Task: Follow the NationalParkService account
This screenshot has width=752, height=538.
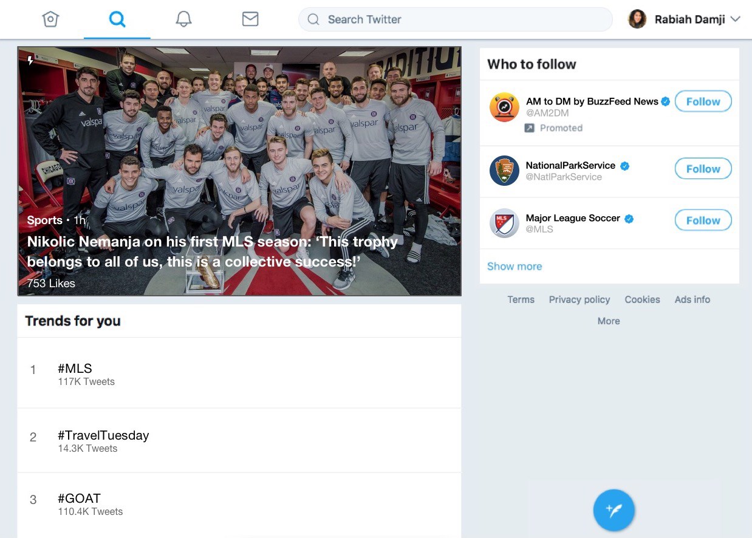Action: click(703, 169)
